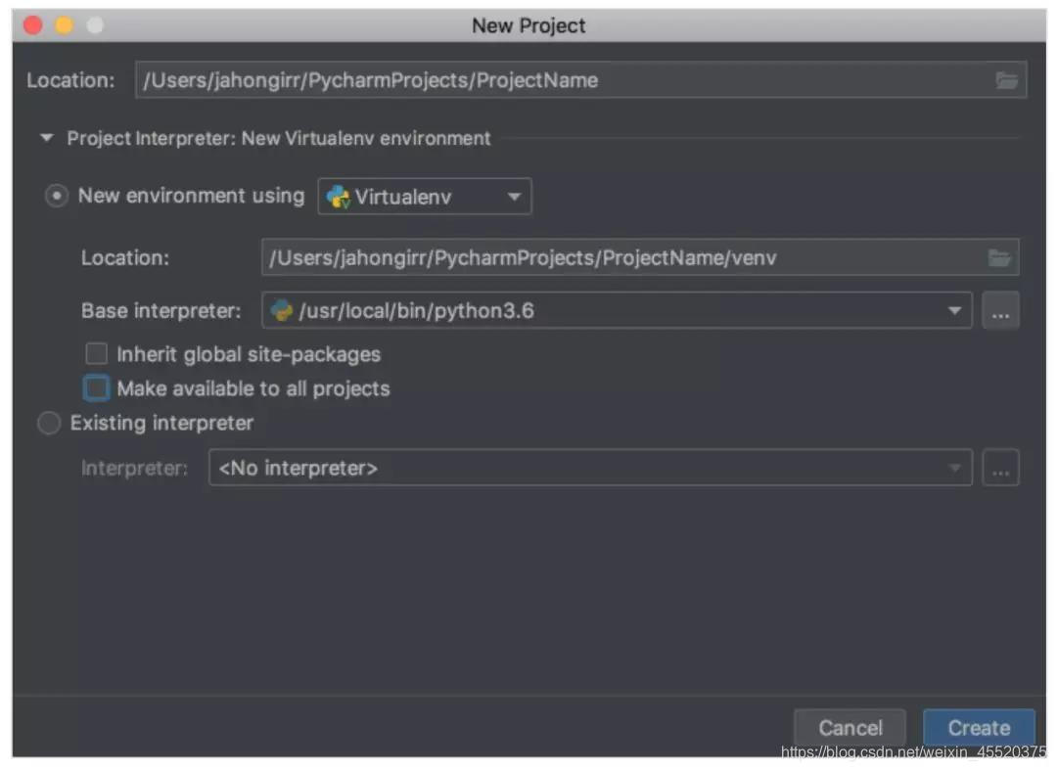This screenshot has height=771, width=1057.
Task: Edit the project Location path field
Action: pyautogui.click(x=580, y=80)
